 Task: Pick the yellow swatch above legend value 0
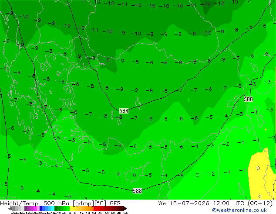pos(71,208)
